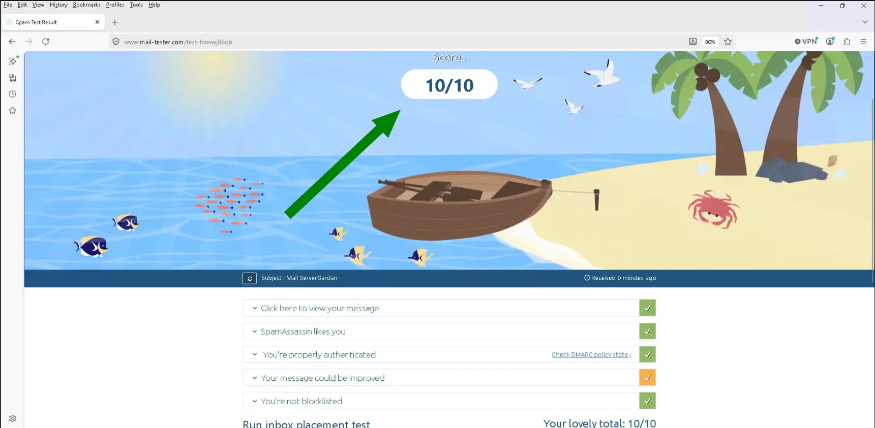The image size is (875, 428).
Task: Open a new tab with plus button
Action: pyautogui.click(x=115, y=22)
